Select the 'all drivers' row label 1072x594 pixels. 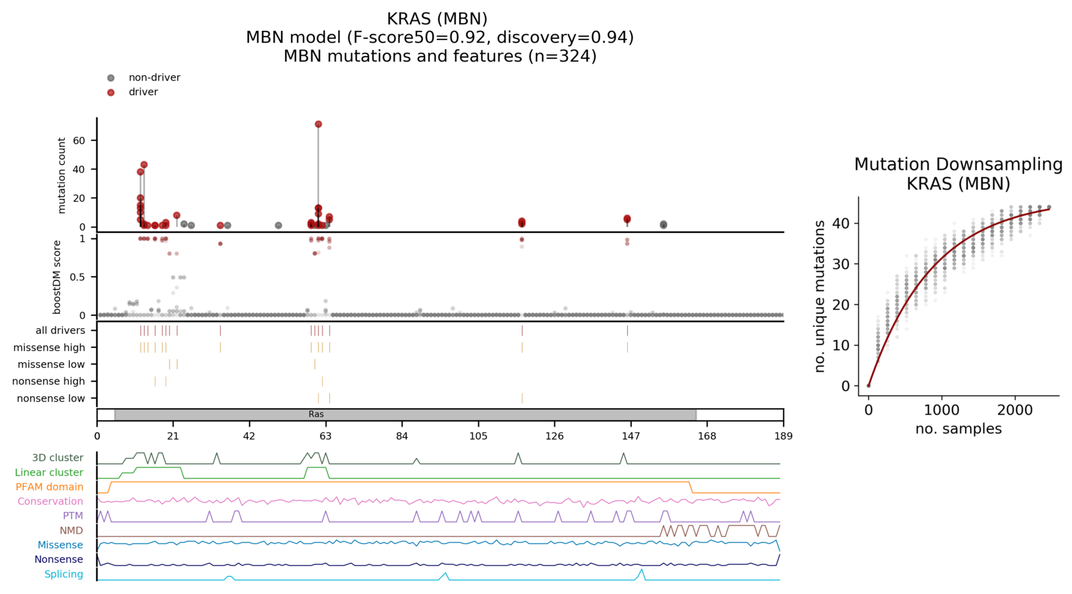click(x=60, y=331)
